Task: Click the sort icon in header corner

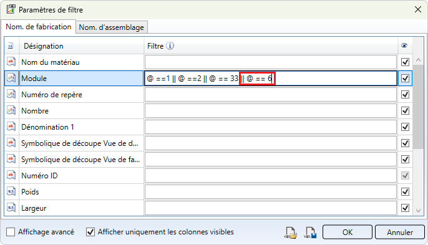Action: coord(11,46)
